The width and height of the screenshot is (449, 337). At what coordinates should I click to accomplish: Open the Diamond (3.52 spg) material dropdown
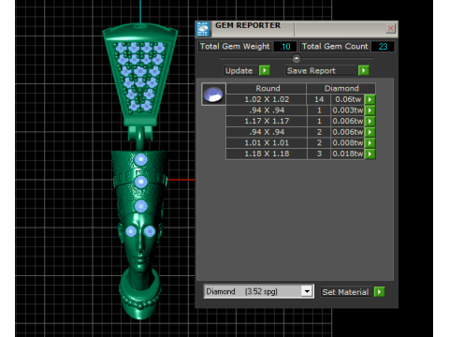[307, 291]
